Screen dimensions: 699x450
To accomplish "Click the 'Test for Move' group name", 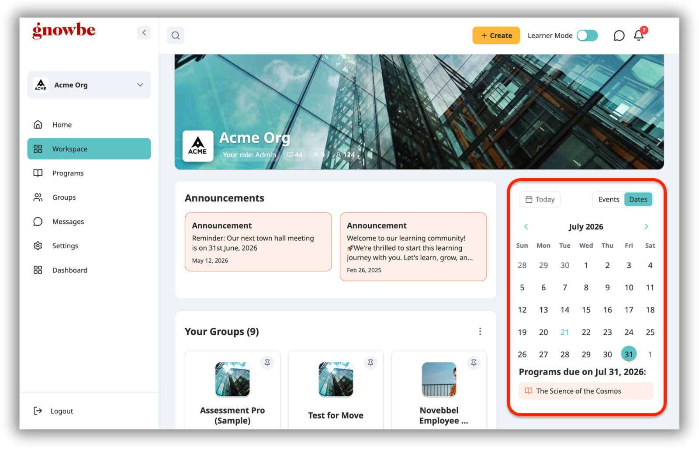I will [x=336, y=415].
